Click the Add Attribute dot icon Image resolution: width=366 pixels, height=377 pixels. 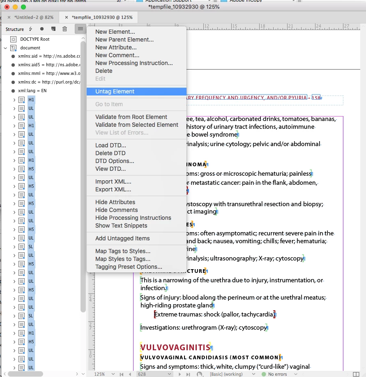point(42,29)
